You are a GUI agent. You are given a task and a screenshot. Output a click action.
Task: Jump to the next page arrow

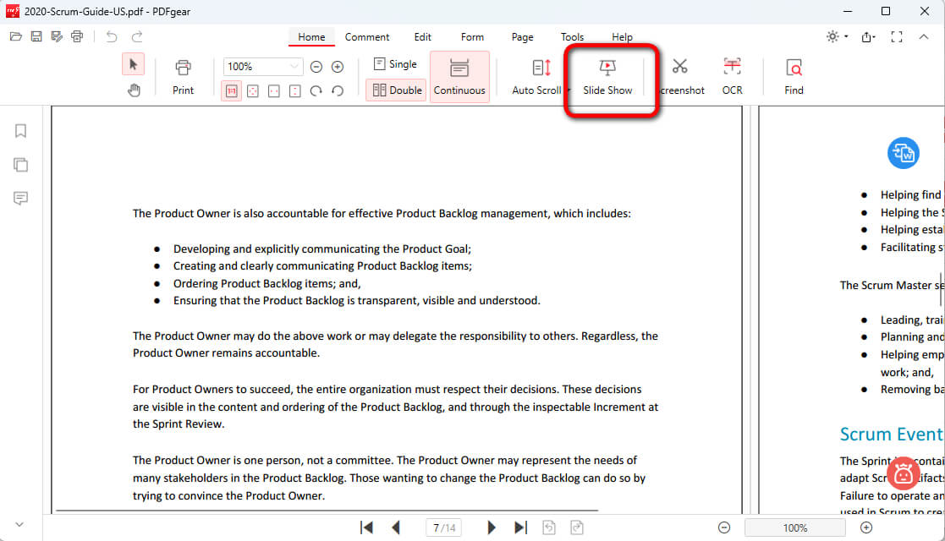(x=492, y=527)
